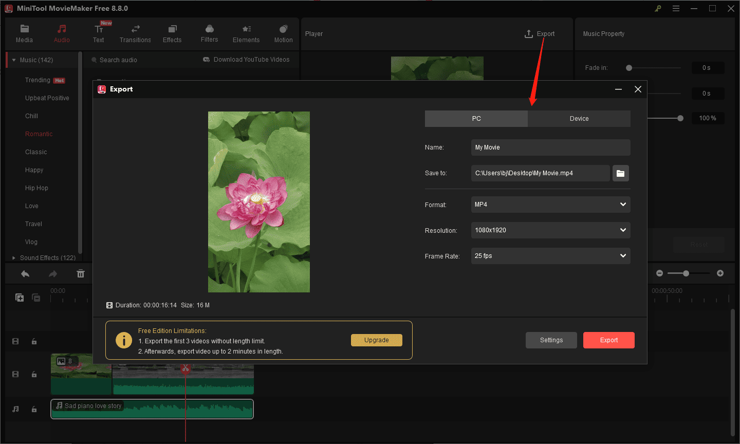Screen dimensions: 740x444
Task: Click the Save to path field
Action: click(540, 173)
